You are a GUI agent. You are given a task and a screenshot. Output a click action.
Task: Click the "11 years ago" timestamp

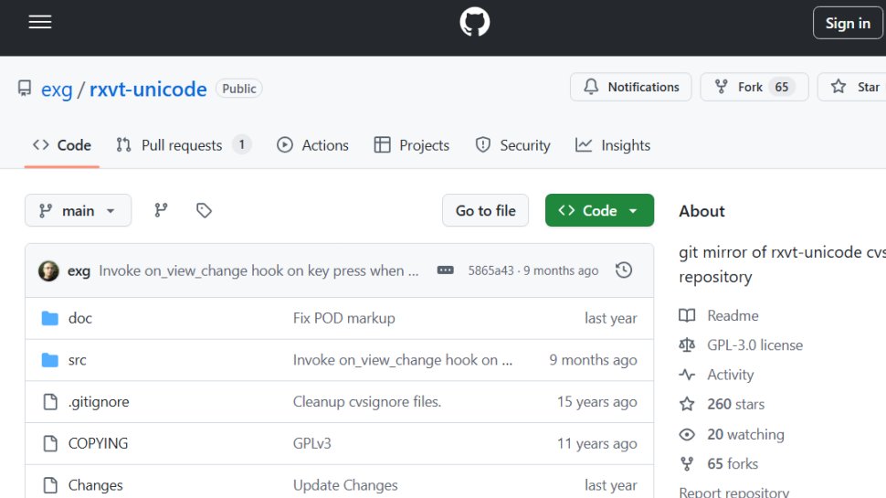point(596,444)
